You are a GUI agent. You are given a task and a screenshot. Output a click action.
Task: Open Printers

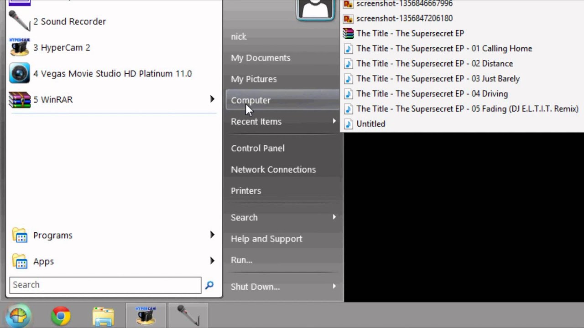click(x=246, y=190)
